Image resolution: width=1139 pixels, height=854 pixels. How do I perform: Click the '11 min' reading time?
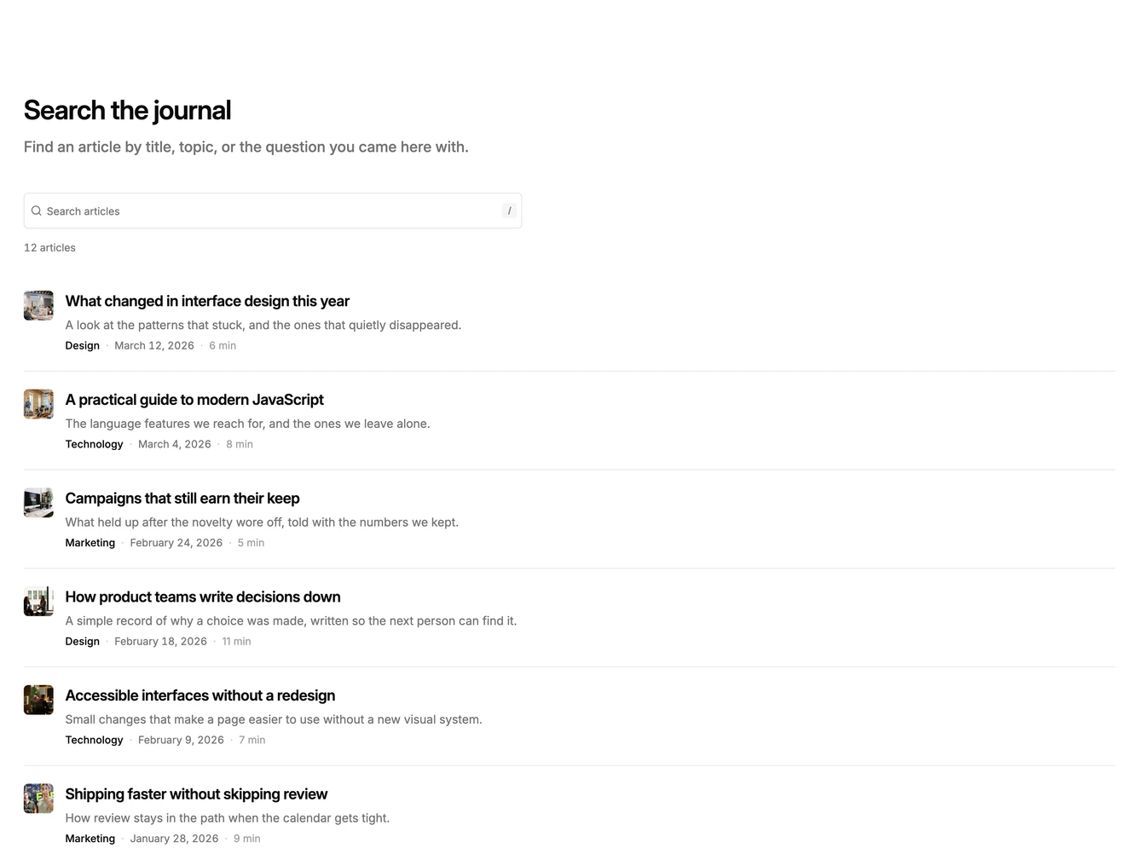(237, 641)
